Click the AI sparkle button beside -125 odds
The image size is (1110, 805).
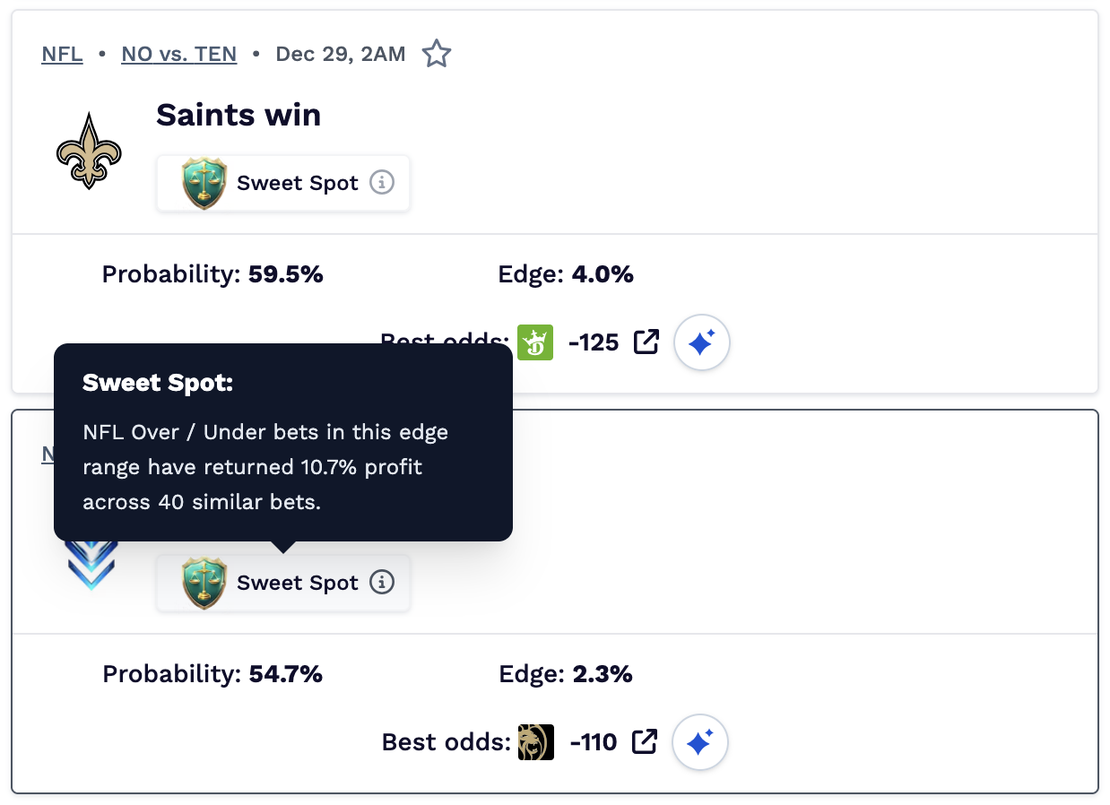coord(701,342)
